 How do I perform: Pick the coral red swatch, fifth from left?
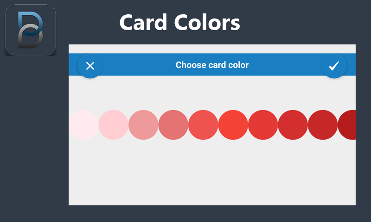click(x=203, y=125)
